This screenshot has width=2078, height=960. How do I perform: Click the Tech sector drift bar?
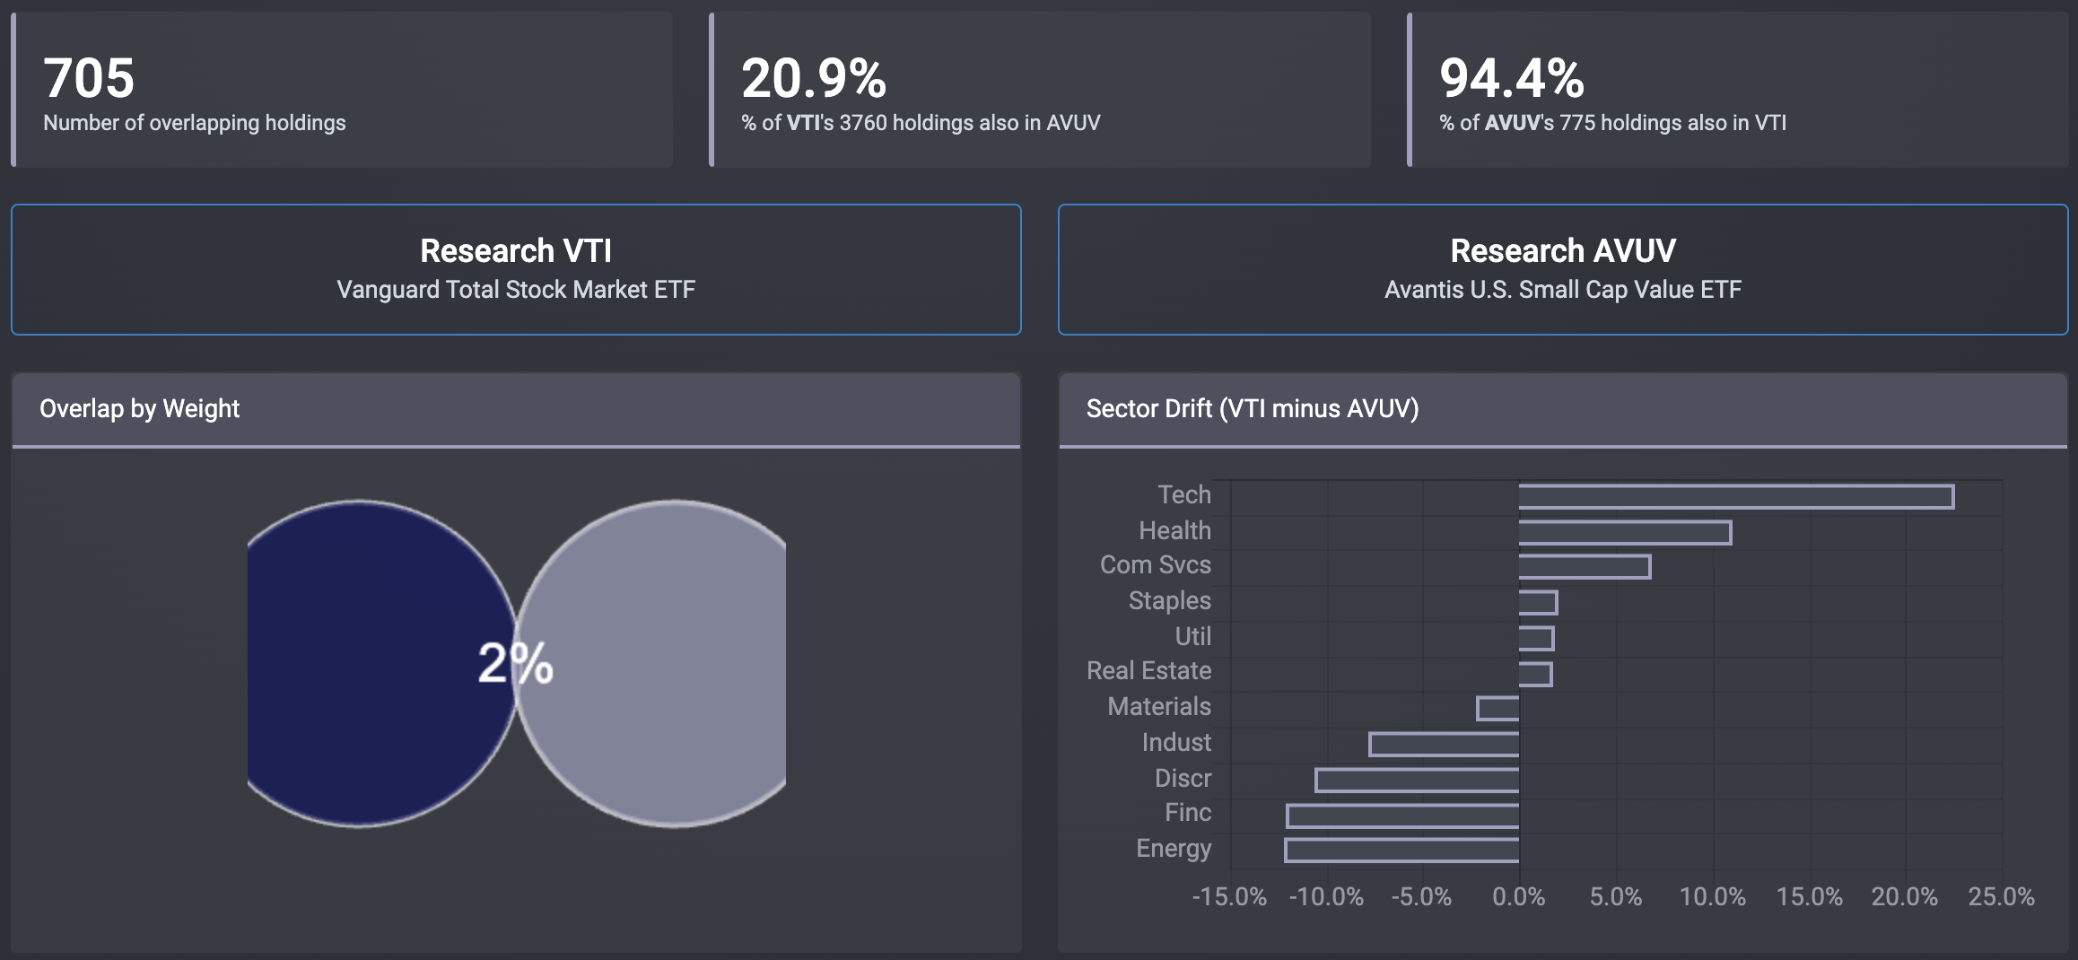[x=1735, y=497]
